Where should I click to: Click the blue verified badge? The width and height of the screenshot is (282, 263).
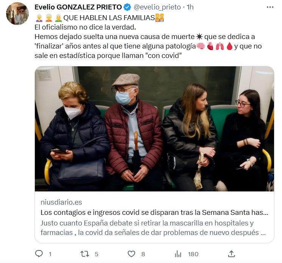pyautogui.click(x=128, y=7)
